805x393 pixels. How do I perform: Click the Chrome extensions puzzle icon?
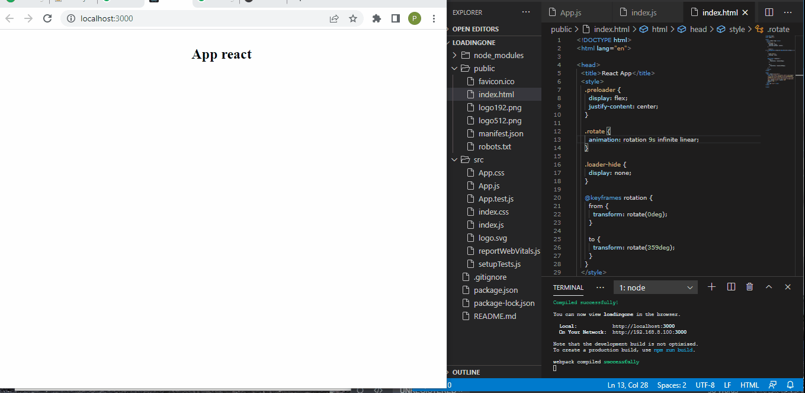376,18
